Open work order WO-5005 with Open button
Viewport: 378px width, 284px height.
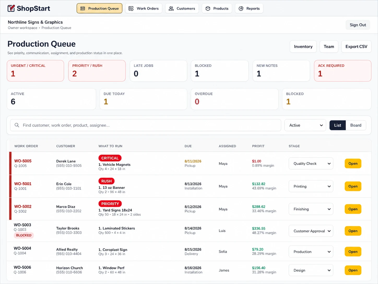click(353, 163)
